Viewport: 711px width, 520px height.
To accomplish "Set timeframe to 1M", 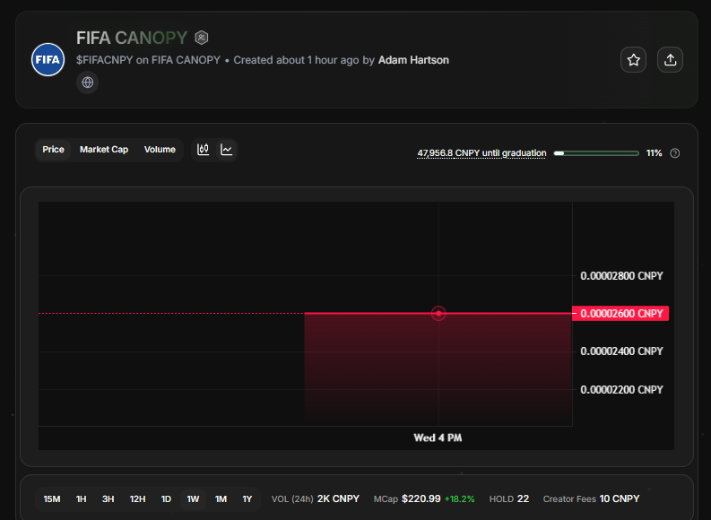I will pos(221,499).
